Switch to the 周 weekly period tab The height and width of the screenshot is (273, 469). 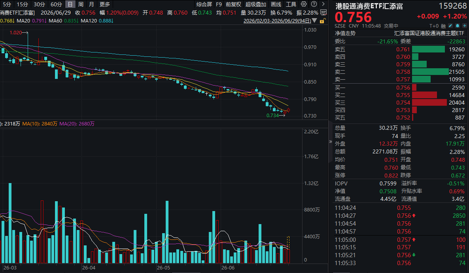pos(81,4)
